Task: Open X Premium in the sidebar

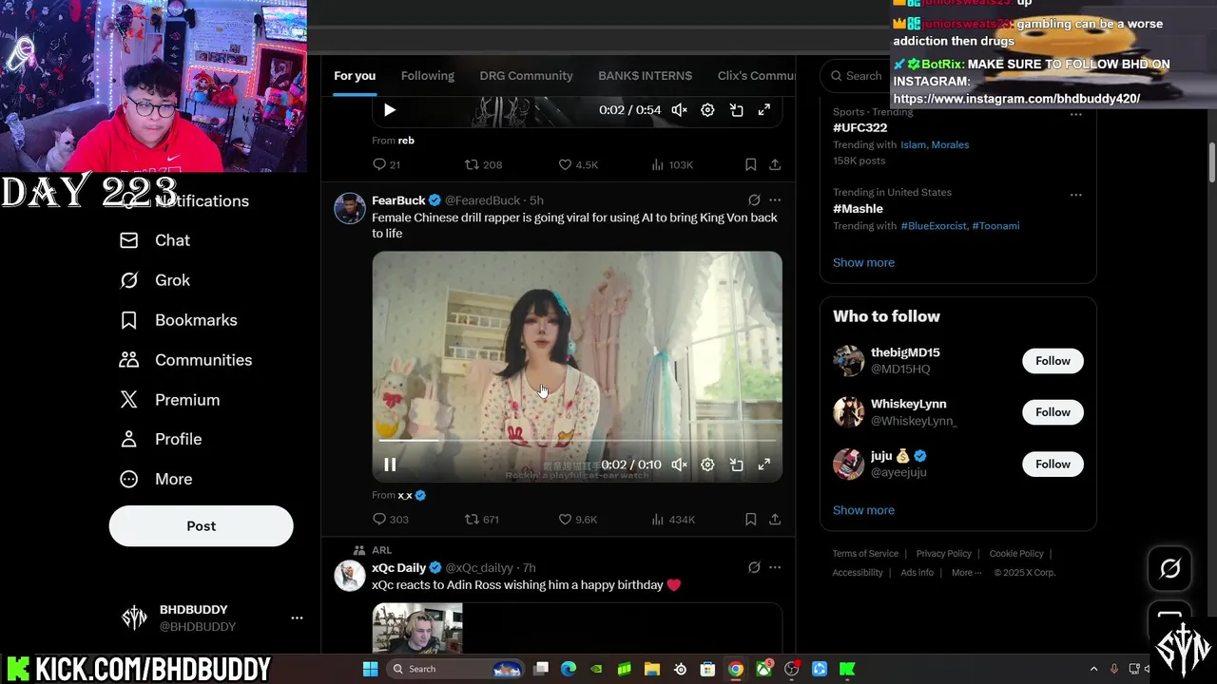Action: tap(169, 400)
